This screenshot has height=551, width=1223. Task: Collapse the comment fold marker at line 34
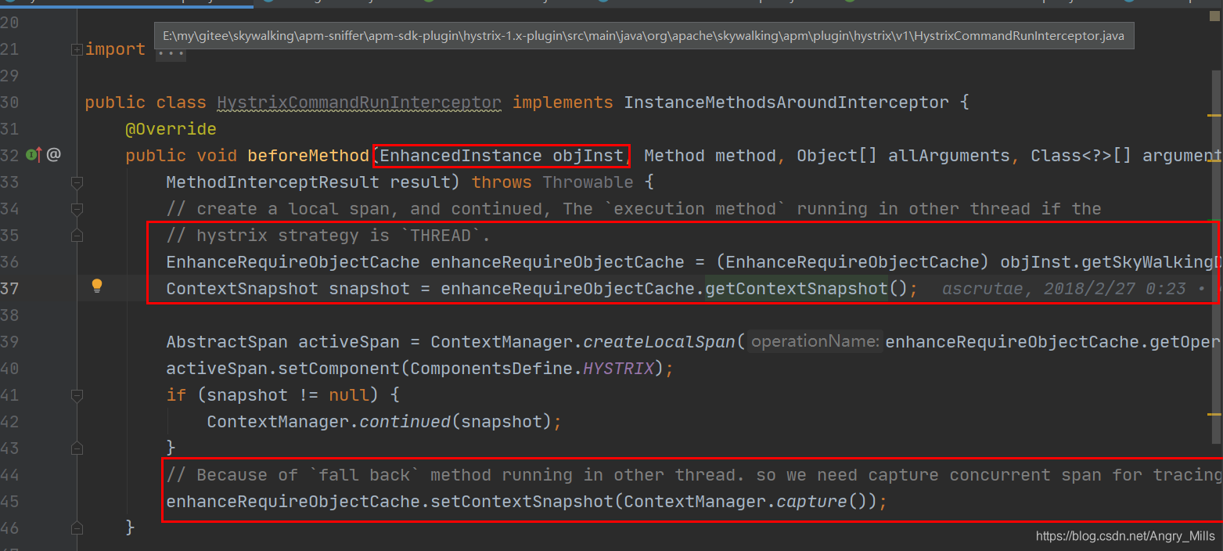click(x=77, y=209)
